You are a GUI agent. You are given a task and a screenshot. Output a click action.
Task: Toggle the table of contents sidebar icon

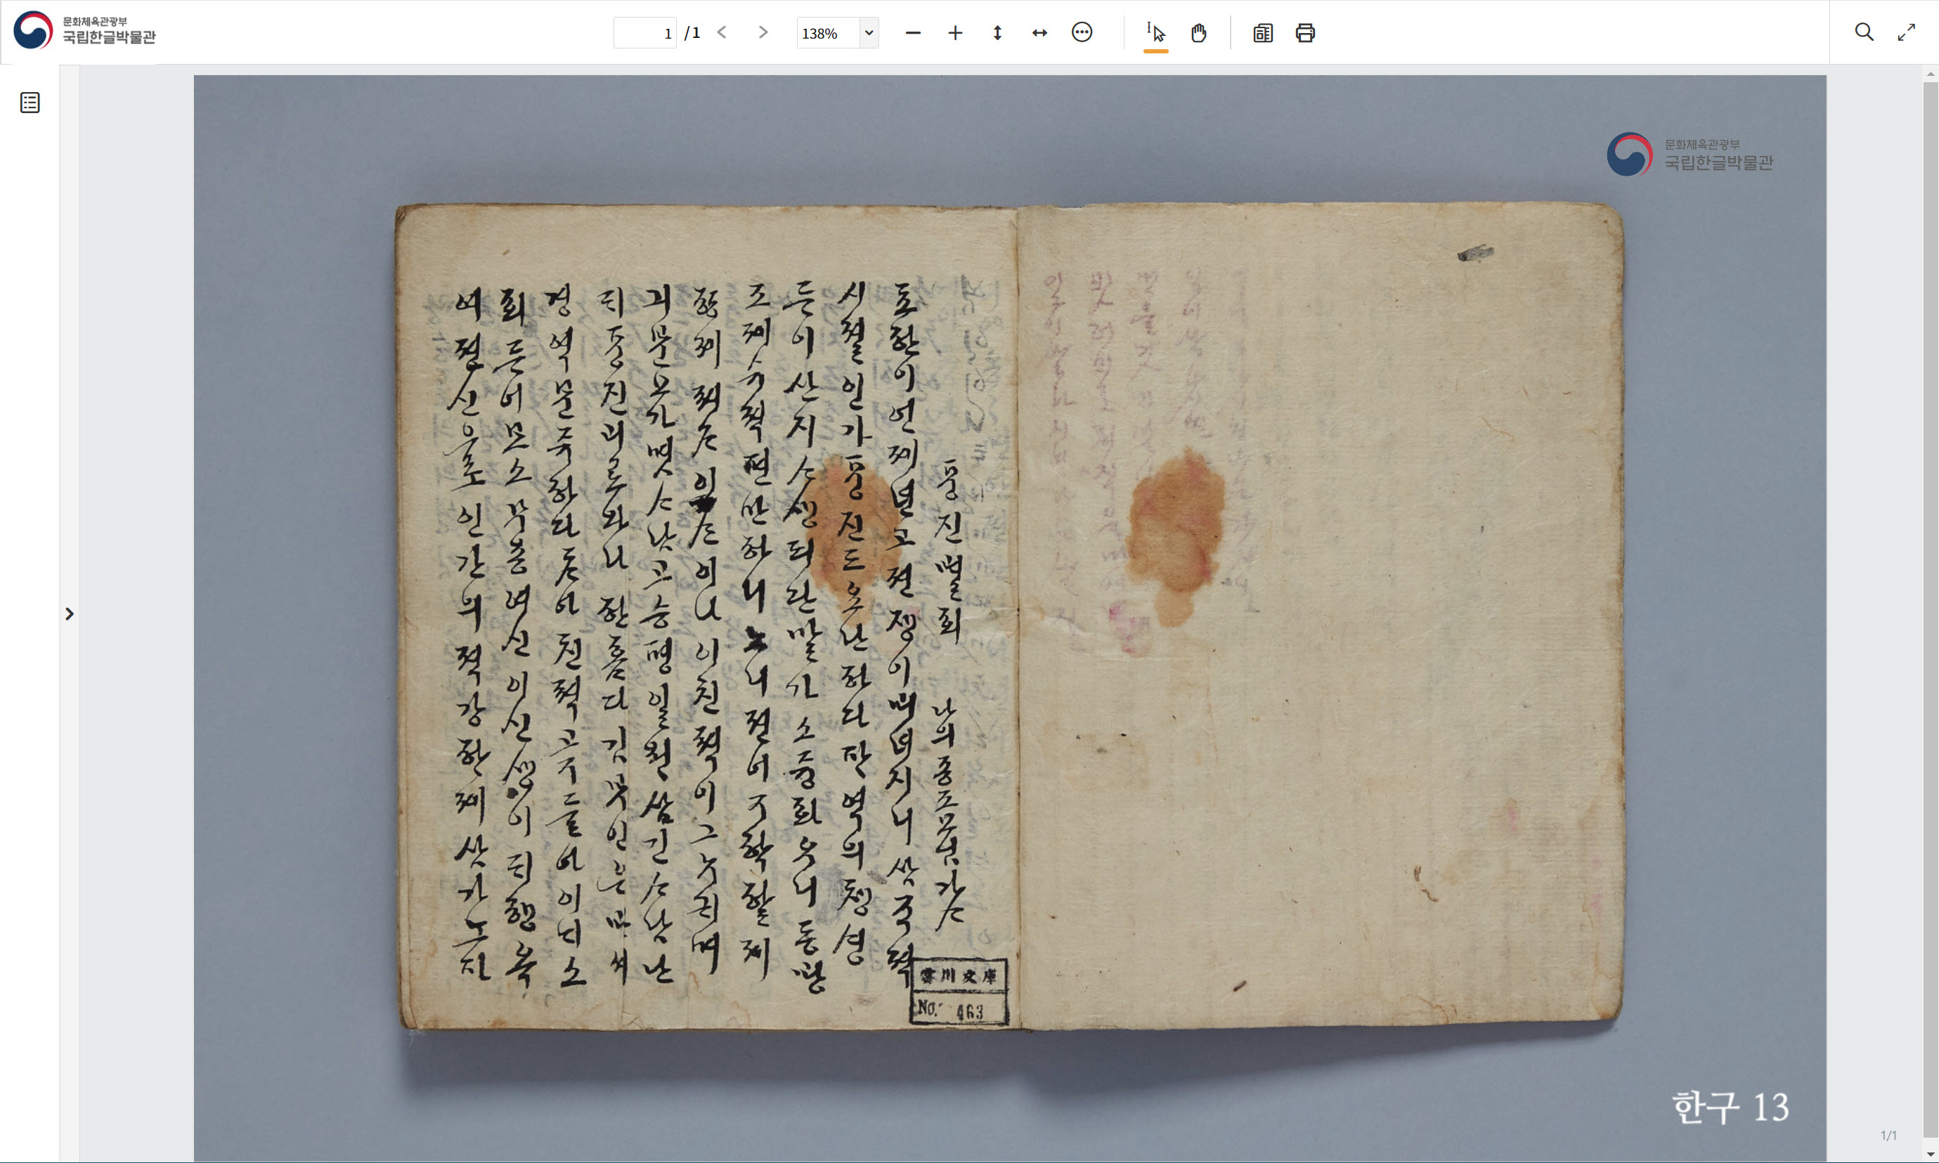(30, 103)
